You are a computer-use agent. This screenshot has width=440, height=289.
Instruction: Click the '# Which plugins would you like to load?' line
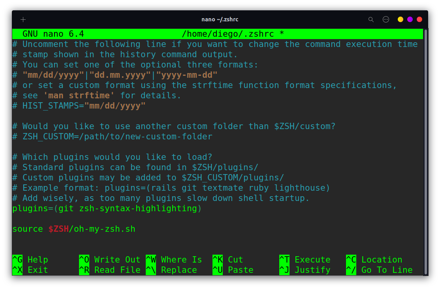click(x=112, y=157)
